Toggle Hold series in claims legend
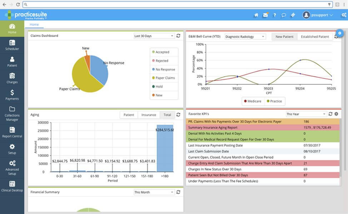348x214 pixels. click(157, 86)
